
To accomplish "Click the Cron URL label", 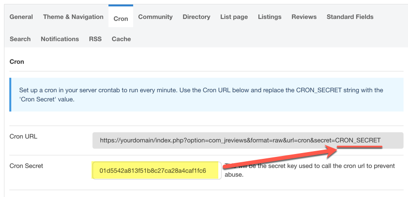I will coord(23,137).
